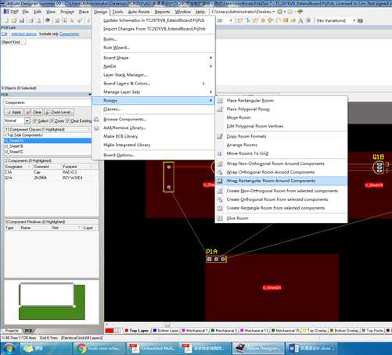This screenshot has height=355, width=392.
Task: Open the file path address dropdown
Action: point(274,12)
